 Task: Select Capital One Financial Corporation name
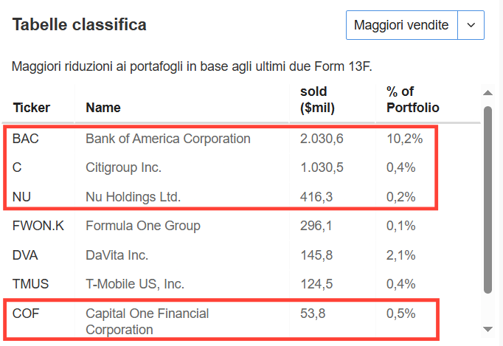pyautogui.click(x=147, y=322)
